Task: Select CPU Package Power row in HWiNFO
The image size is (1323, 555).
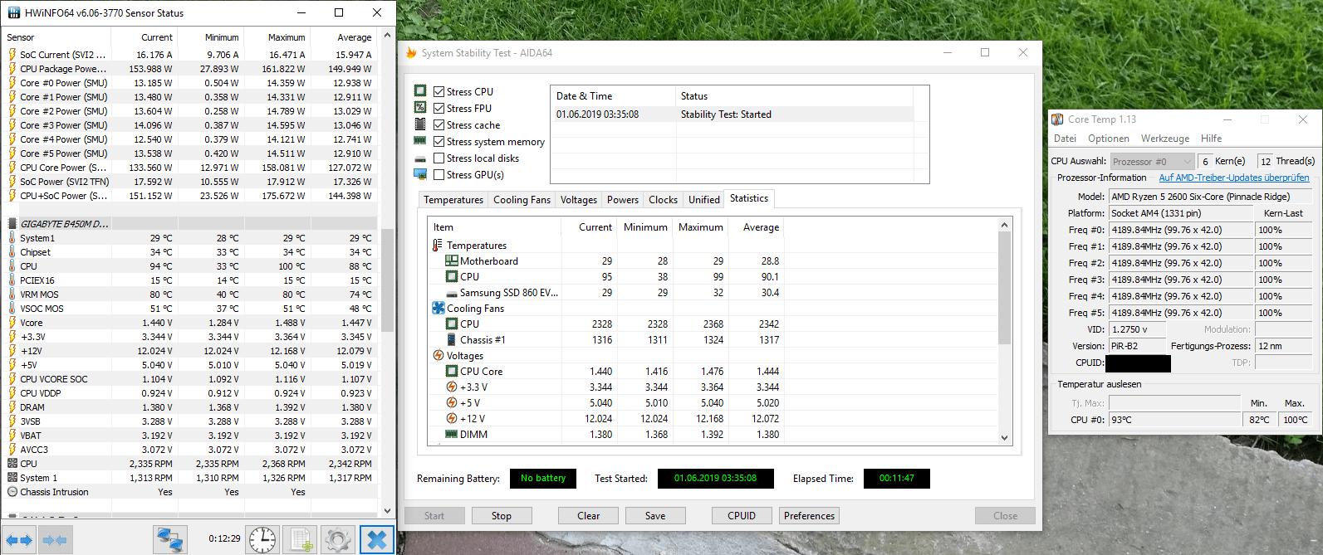Action: 189,69
